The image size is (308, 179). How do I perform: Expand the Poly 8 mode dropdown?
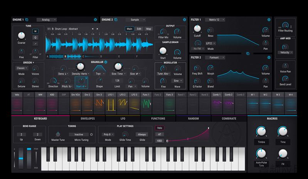click(108, 134)
